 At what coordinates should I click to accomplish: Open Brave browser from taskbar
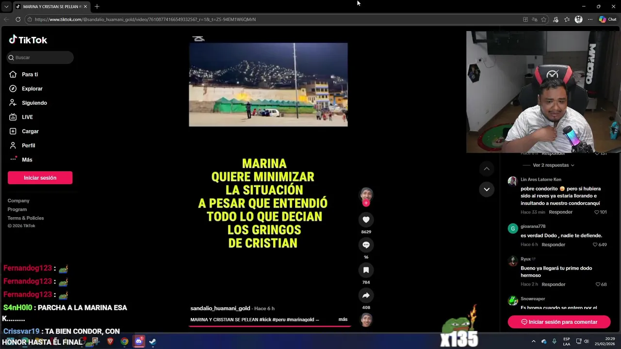coord(110,341)
